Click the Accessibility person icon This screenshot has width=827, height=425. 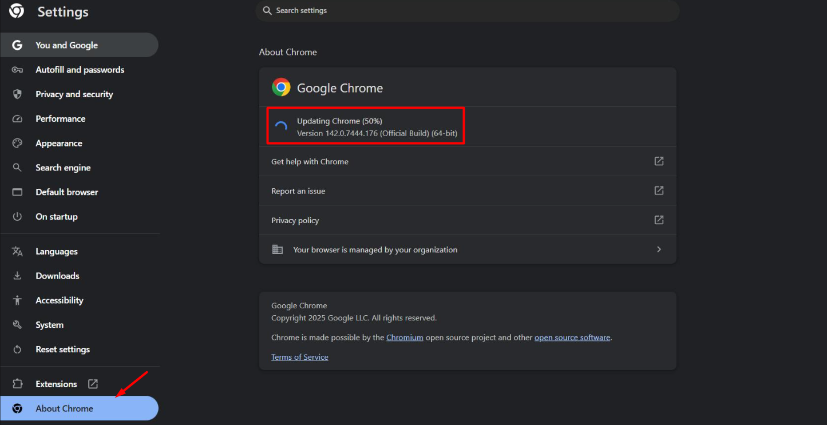tap(17, 300)
